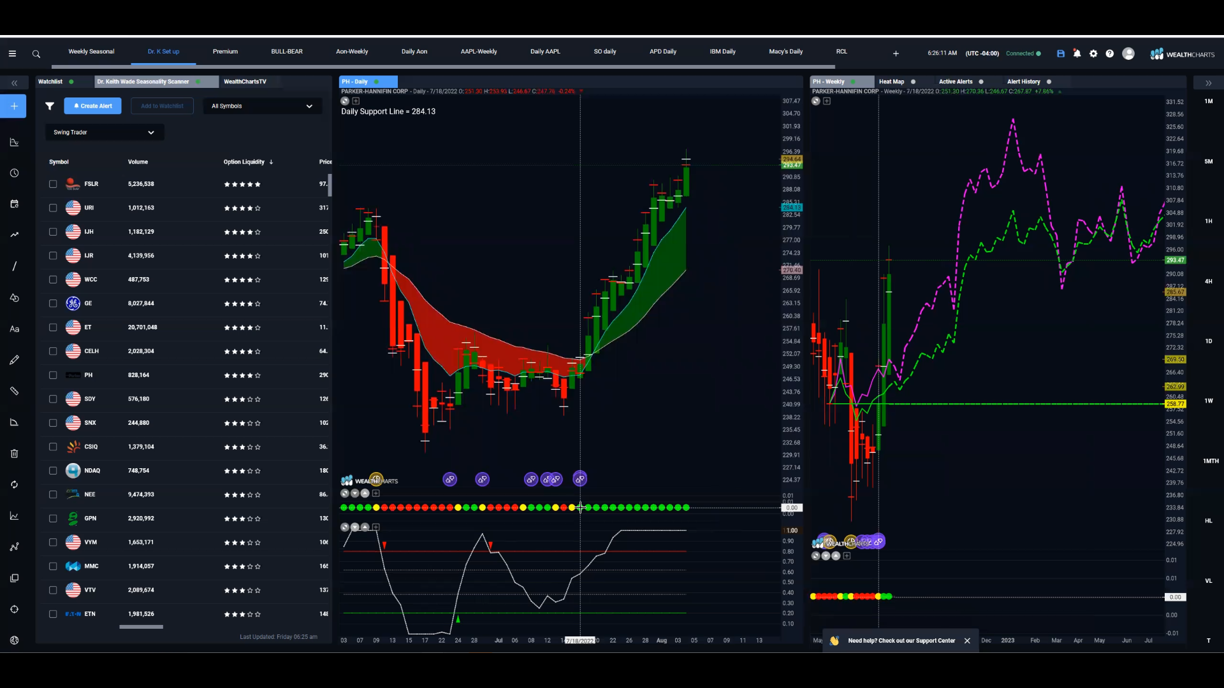Expand the daily oscillator indicator plus
Viewport: 1224px width, 688px height.
tap(376, 527)
